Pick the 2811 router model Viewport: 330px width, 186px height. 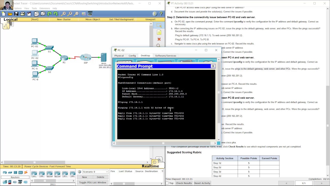[x=65, y=174]
